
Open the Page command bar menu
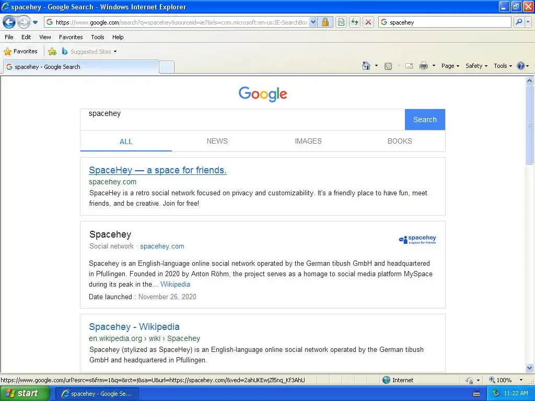[x=450, y=66]
